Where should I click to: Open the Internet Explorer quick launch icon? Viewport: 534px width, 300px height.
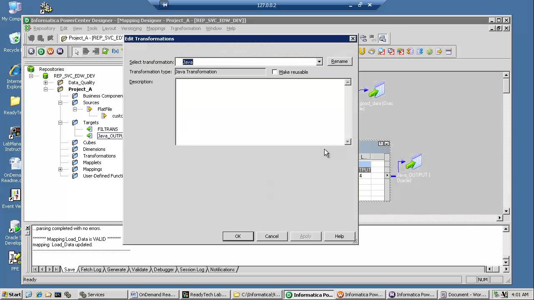click(39, 295)
